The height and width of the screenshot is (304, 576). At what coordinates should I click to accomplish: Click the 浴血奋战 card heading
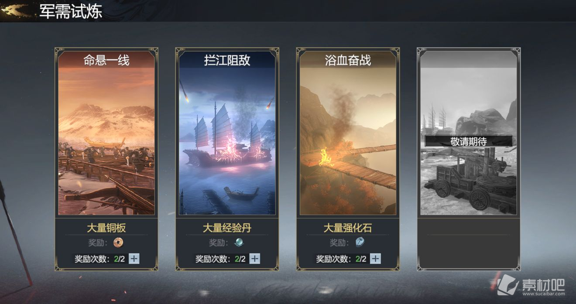(348, 60)
